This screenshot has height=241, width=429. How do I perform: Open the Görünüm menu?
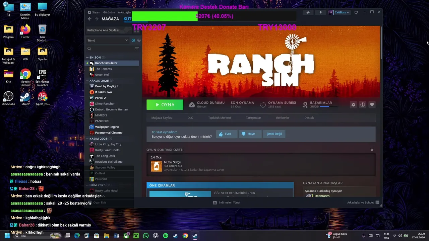coord(109,12)
